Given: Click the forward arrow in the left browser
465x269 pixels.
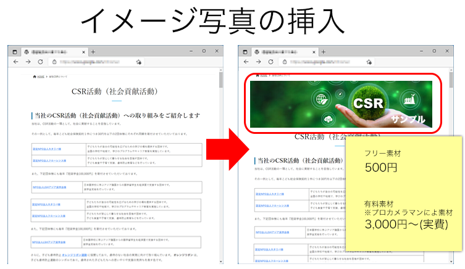Looking at the screenshot, I should pos(28,62).
